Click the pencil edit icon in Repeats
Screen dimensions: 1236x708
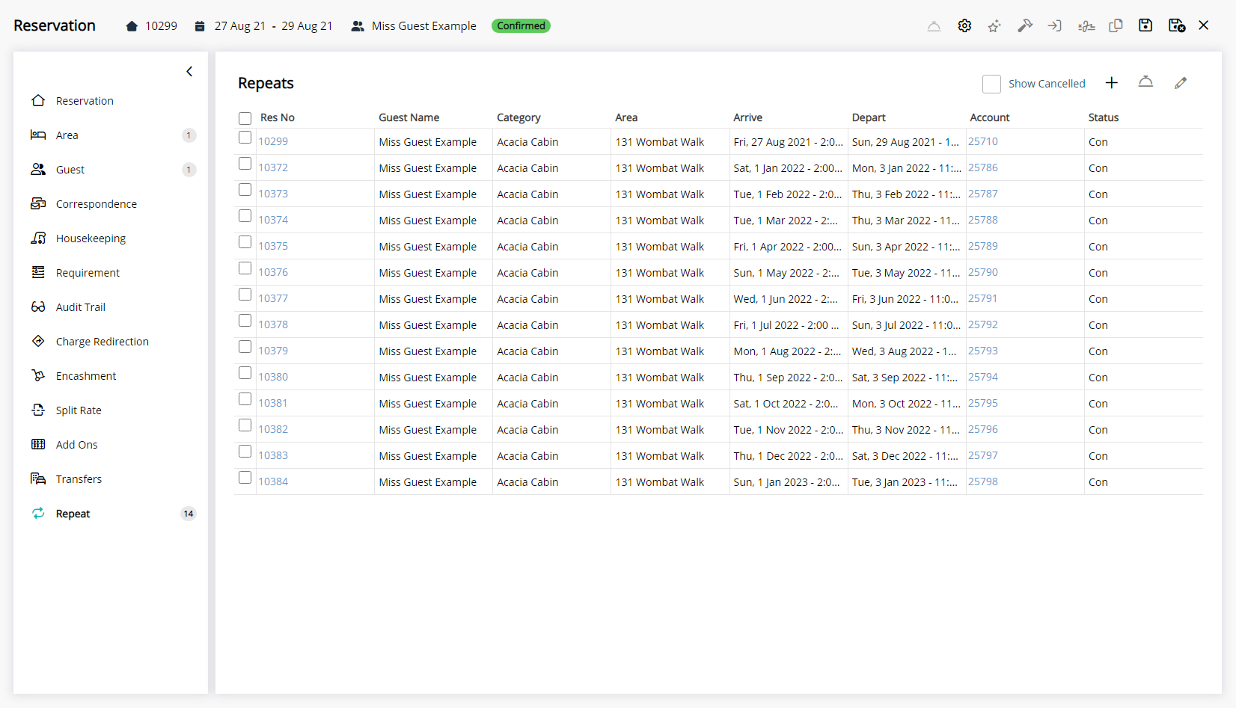click(1181, 83)
